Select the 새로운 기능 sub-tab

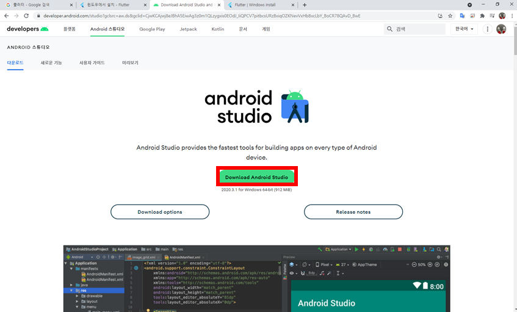click(51, 63)
